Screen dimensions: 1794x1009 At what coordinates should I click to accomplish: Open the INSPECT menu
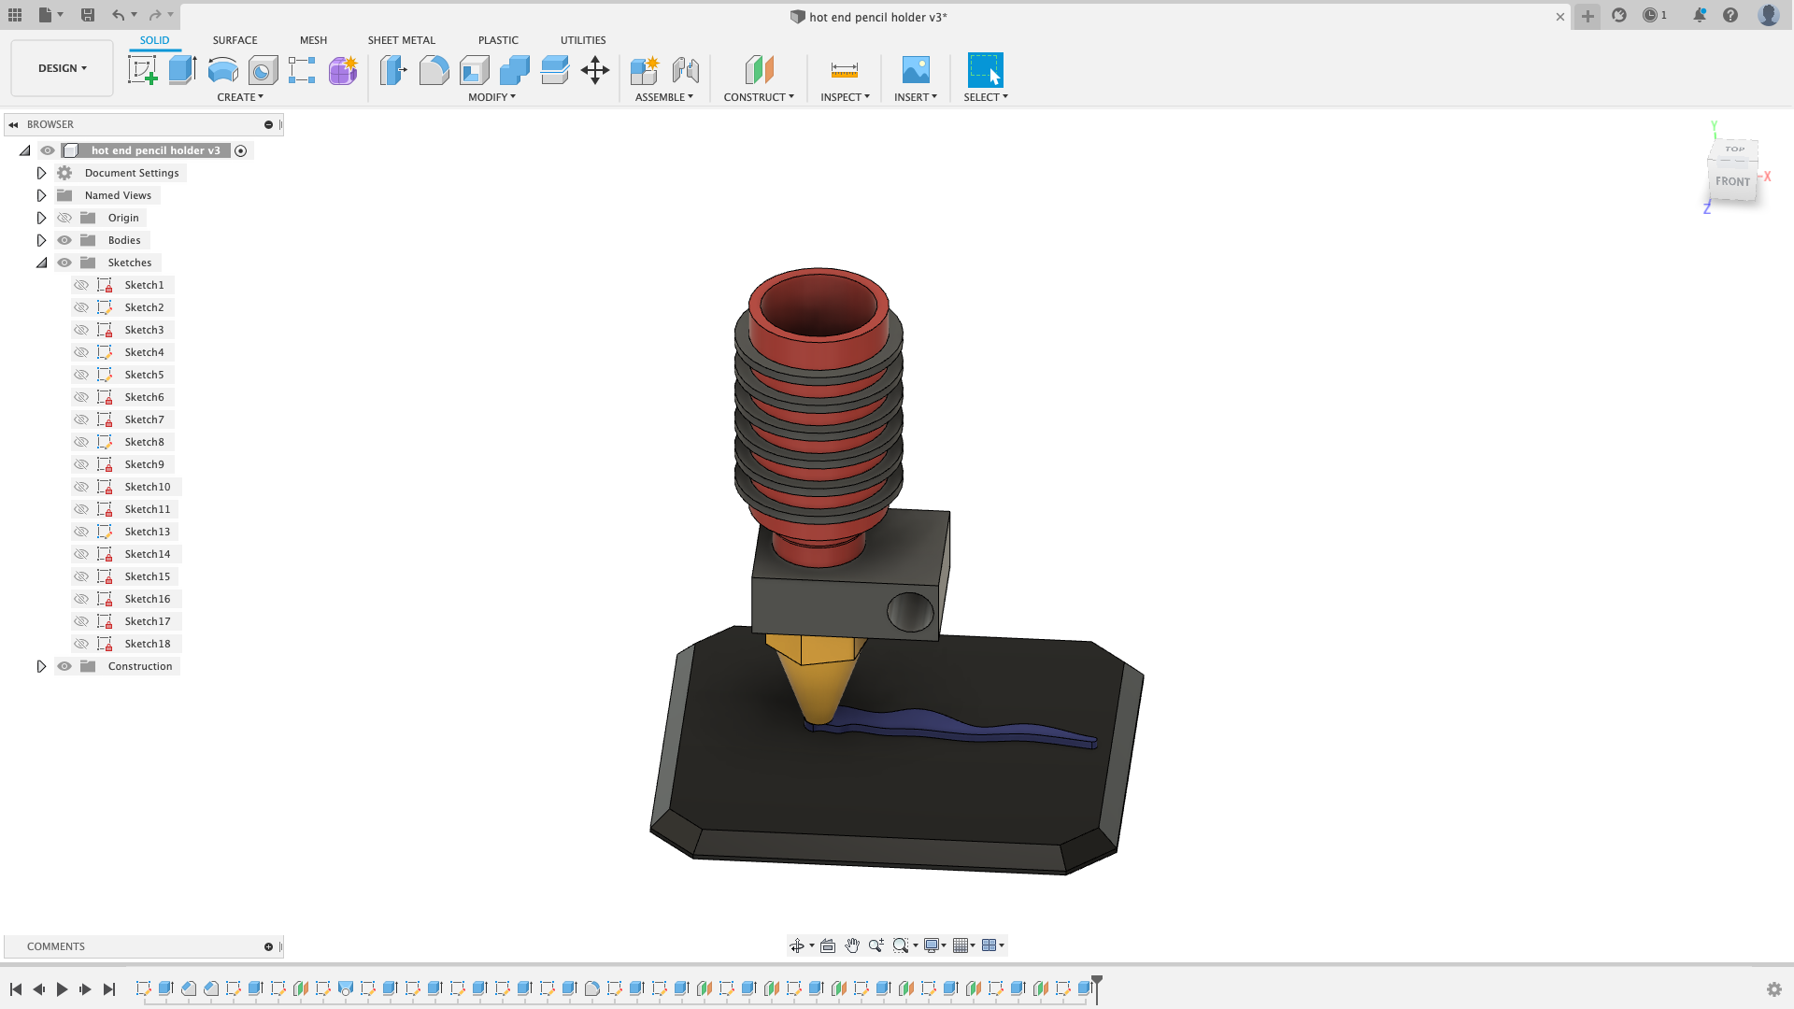845,97
